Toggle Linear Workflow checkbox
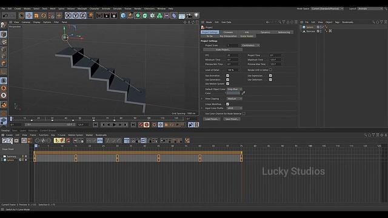 228,104
